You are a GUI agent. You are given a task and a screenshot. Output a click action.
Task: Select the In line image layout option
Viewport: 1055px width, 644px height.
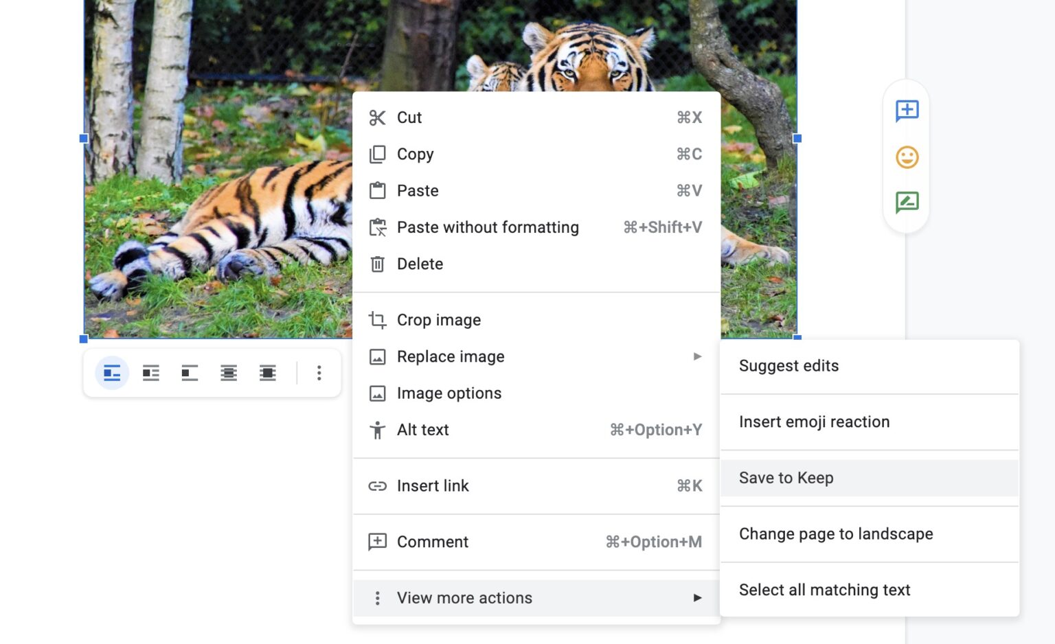[112, 373]
